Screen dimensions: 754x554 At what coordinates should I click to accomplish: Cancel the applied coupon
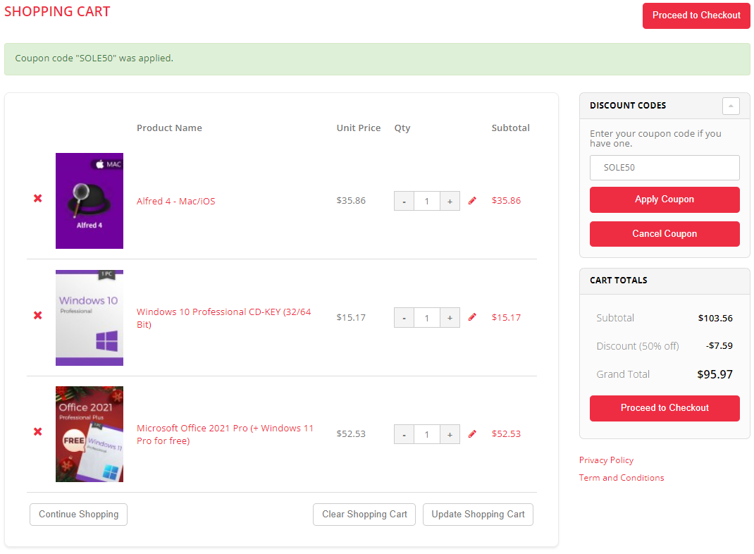(665, 234)
